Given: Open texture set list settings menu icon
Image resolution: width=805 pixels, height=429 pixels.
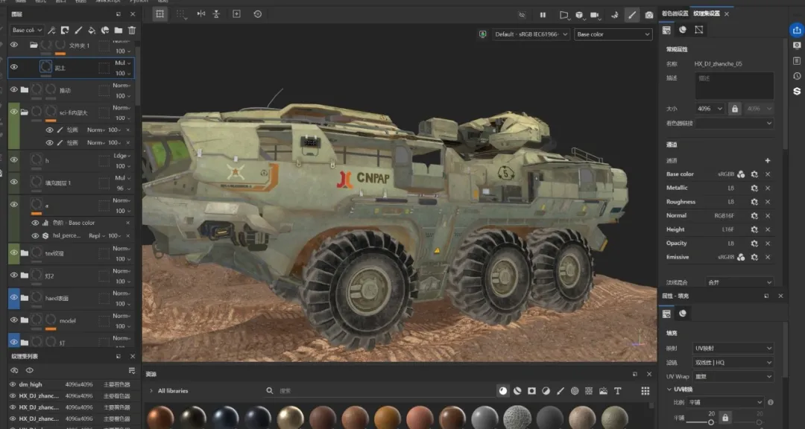Looking at the screenshot, I should [132, 370].
